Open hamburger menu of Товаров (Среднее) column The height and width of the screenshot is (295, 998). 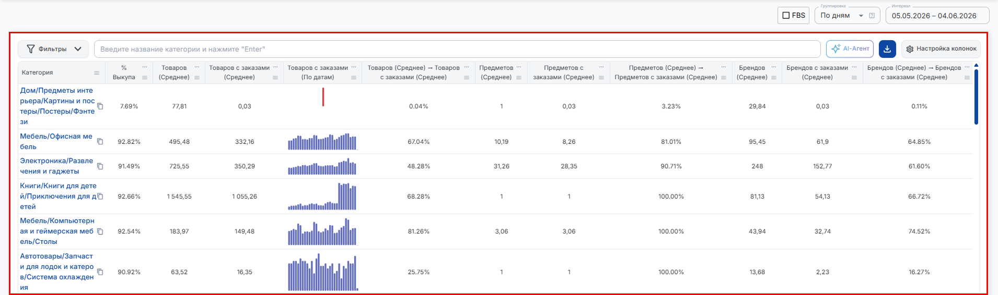tap(197, 78)
